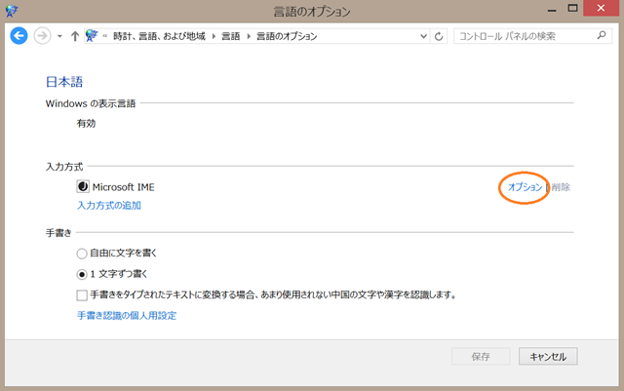This screenshot has height=391, width=624.
Task: Open address bar history dropdown
Action: 423,36
